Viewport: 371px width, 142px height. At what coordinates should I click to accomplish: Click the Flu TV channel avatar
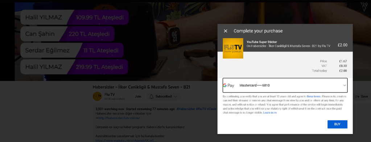pyautogui.click(x=97, y=96)
